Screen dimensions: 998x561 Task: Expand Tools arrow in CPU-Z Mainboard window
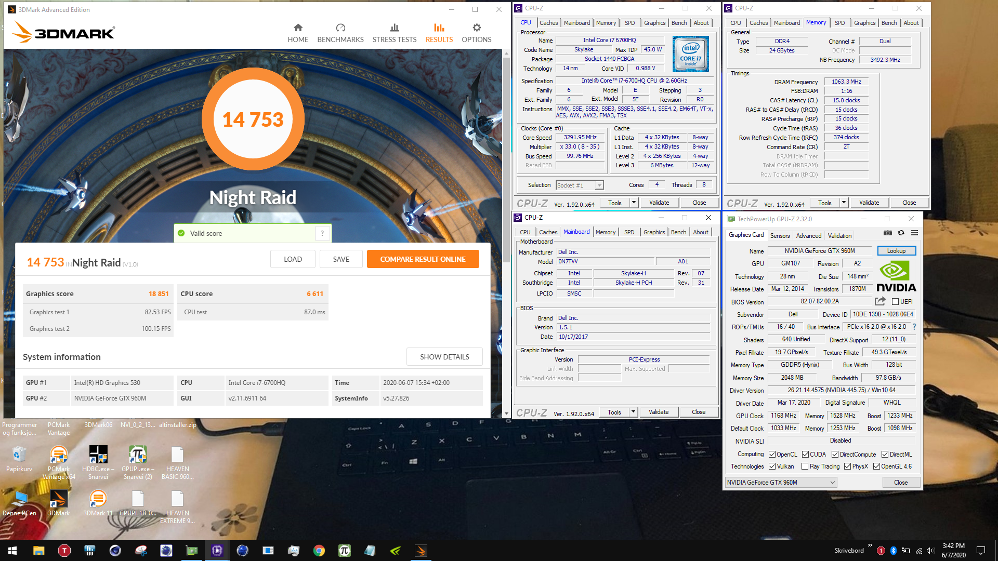pyautogui.click(x=633, y=412)
